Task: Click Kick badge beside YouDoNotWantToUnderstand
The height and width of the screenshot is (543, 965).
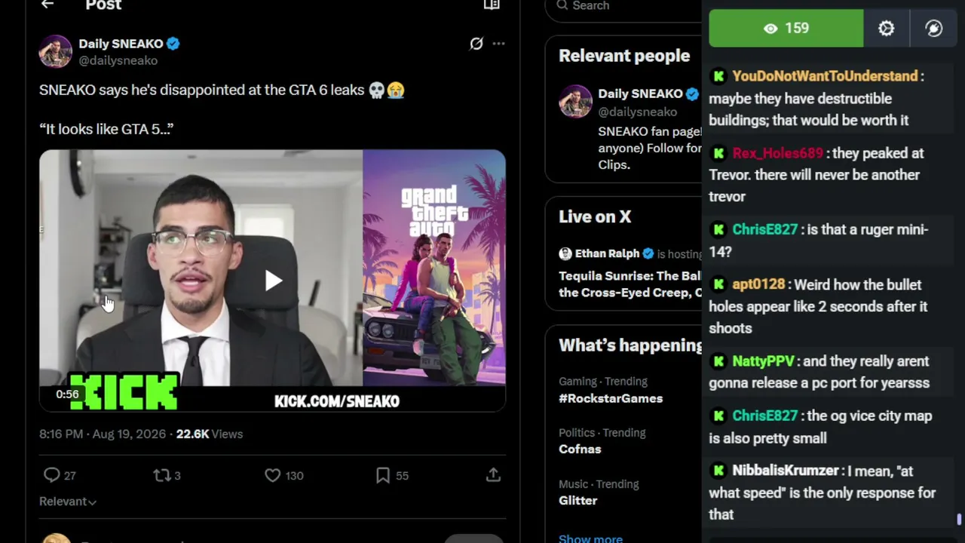Action: 718,76
